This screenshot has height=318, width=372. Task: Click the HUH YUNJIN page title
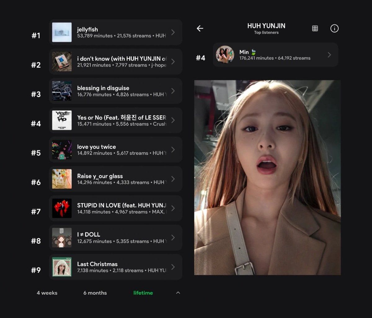pyautogui.click(x=266, y=26)
